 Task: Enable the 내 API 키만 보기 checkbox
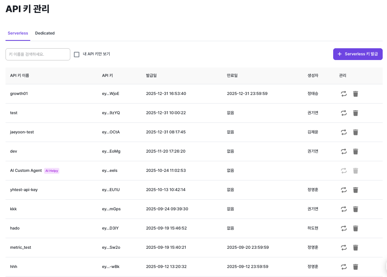click(x=77, y=55)
